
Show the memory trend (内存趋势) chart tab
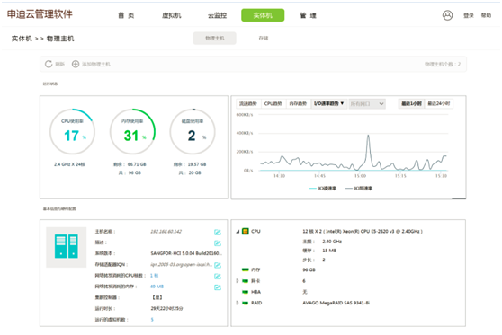(x=298, y=103)
